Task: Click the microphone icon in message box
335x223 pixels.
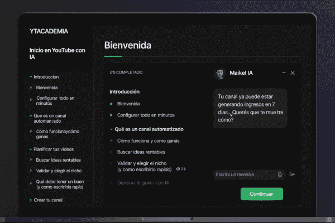Action: (280, 174)
